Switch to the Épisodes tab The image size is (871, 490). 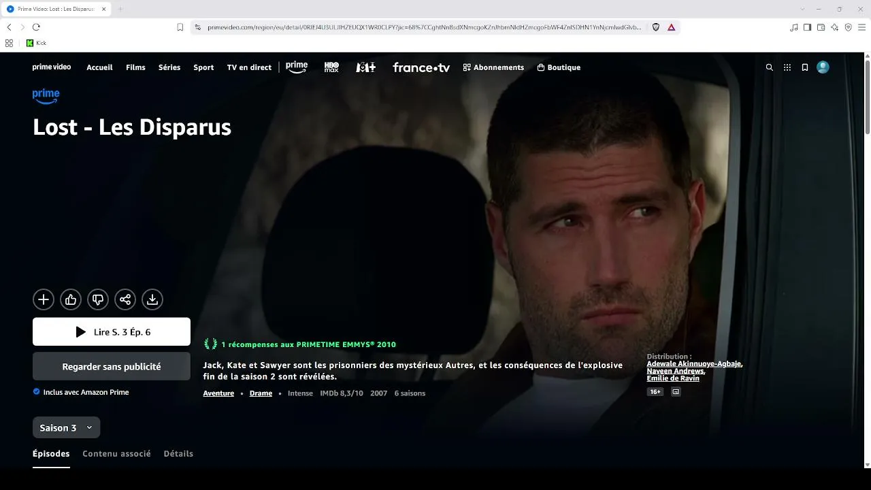[x=51, y=453]
